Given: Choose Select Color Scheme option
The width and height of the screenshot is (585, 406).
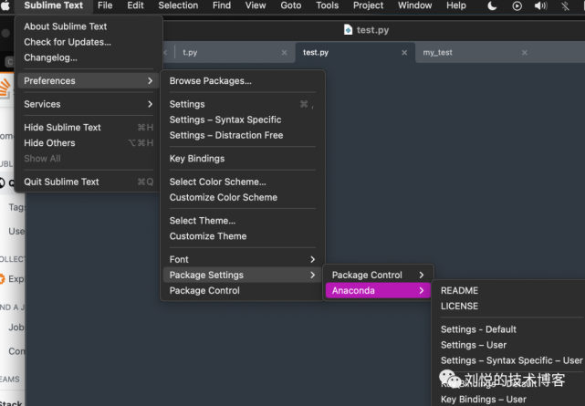Looking at the screenshot, I should click(x=217, y=182).
